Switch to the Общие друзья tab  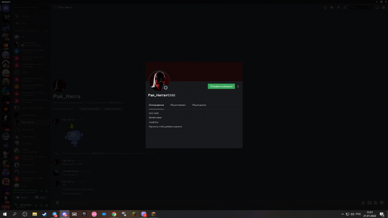tap(199, 105)
